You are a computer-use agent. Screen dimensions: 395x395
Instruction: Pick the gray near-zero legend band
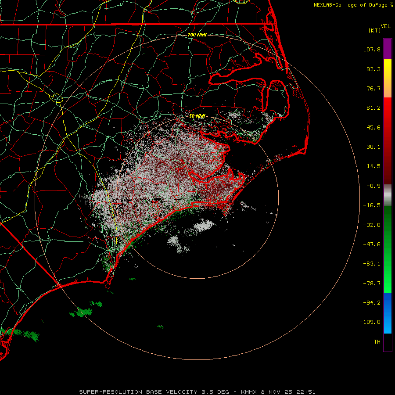click(388, 195)
